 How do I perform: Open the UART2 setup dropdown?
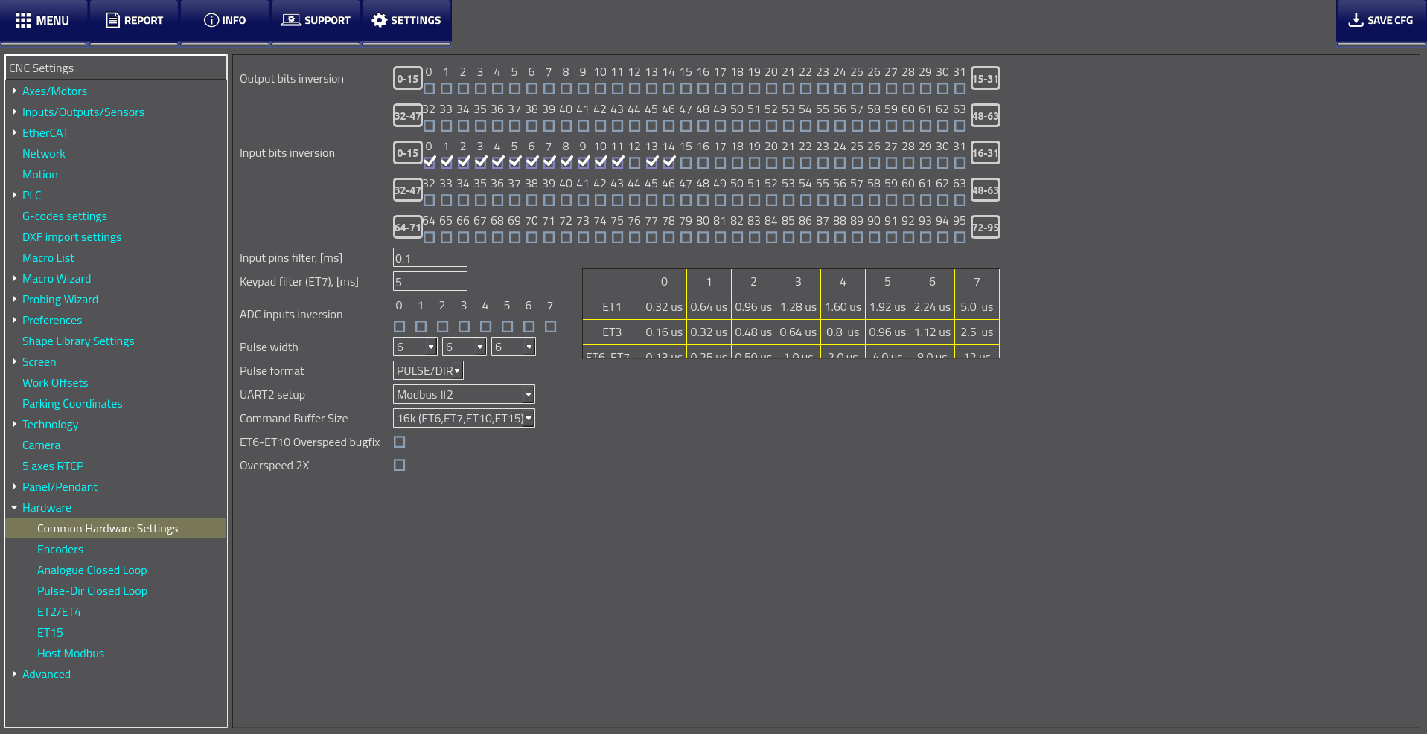pyautogui.click(x=463, y=395)
